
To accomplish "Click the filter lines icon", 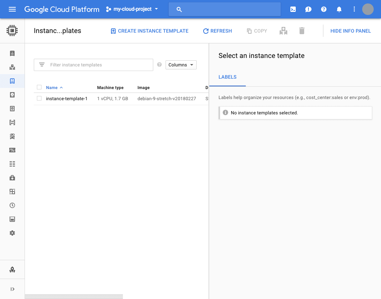I will 42,64.
